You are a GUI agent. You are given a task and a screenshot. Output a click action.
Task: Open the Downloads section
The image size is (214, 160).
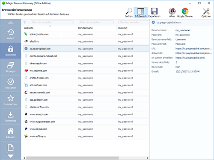pos(11,116)
